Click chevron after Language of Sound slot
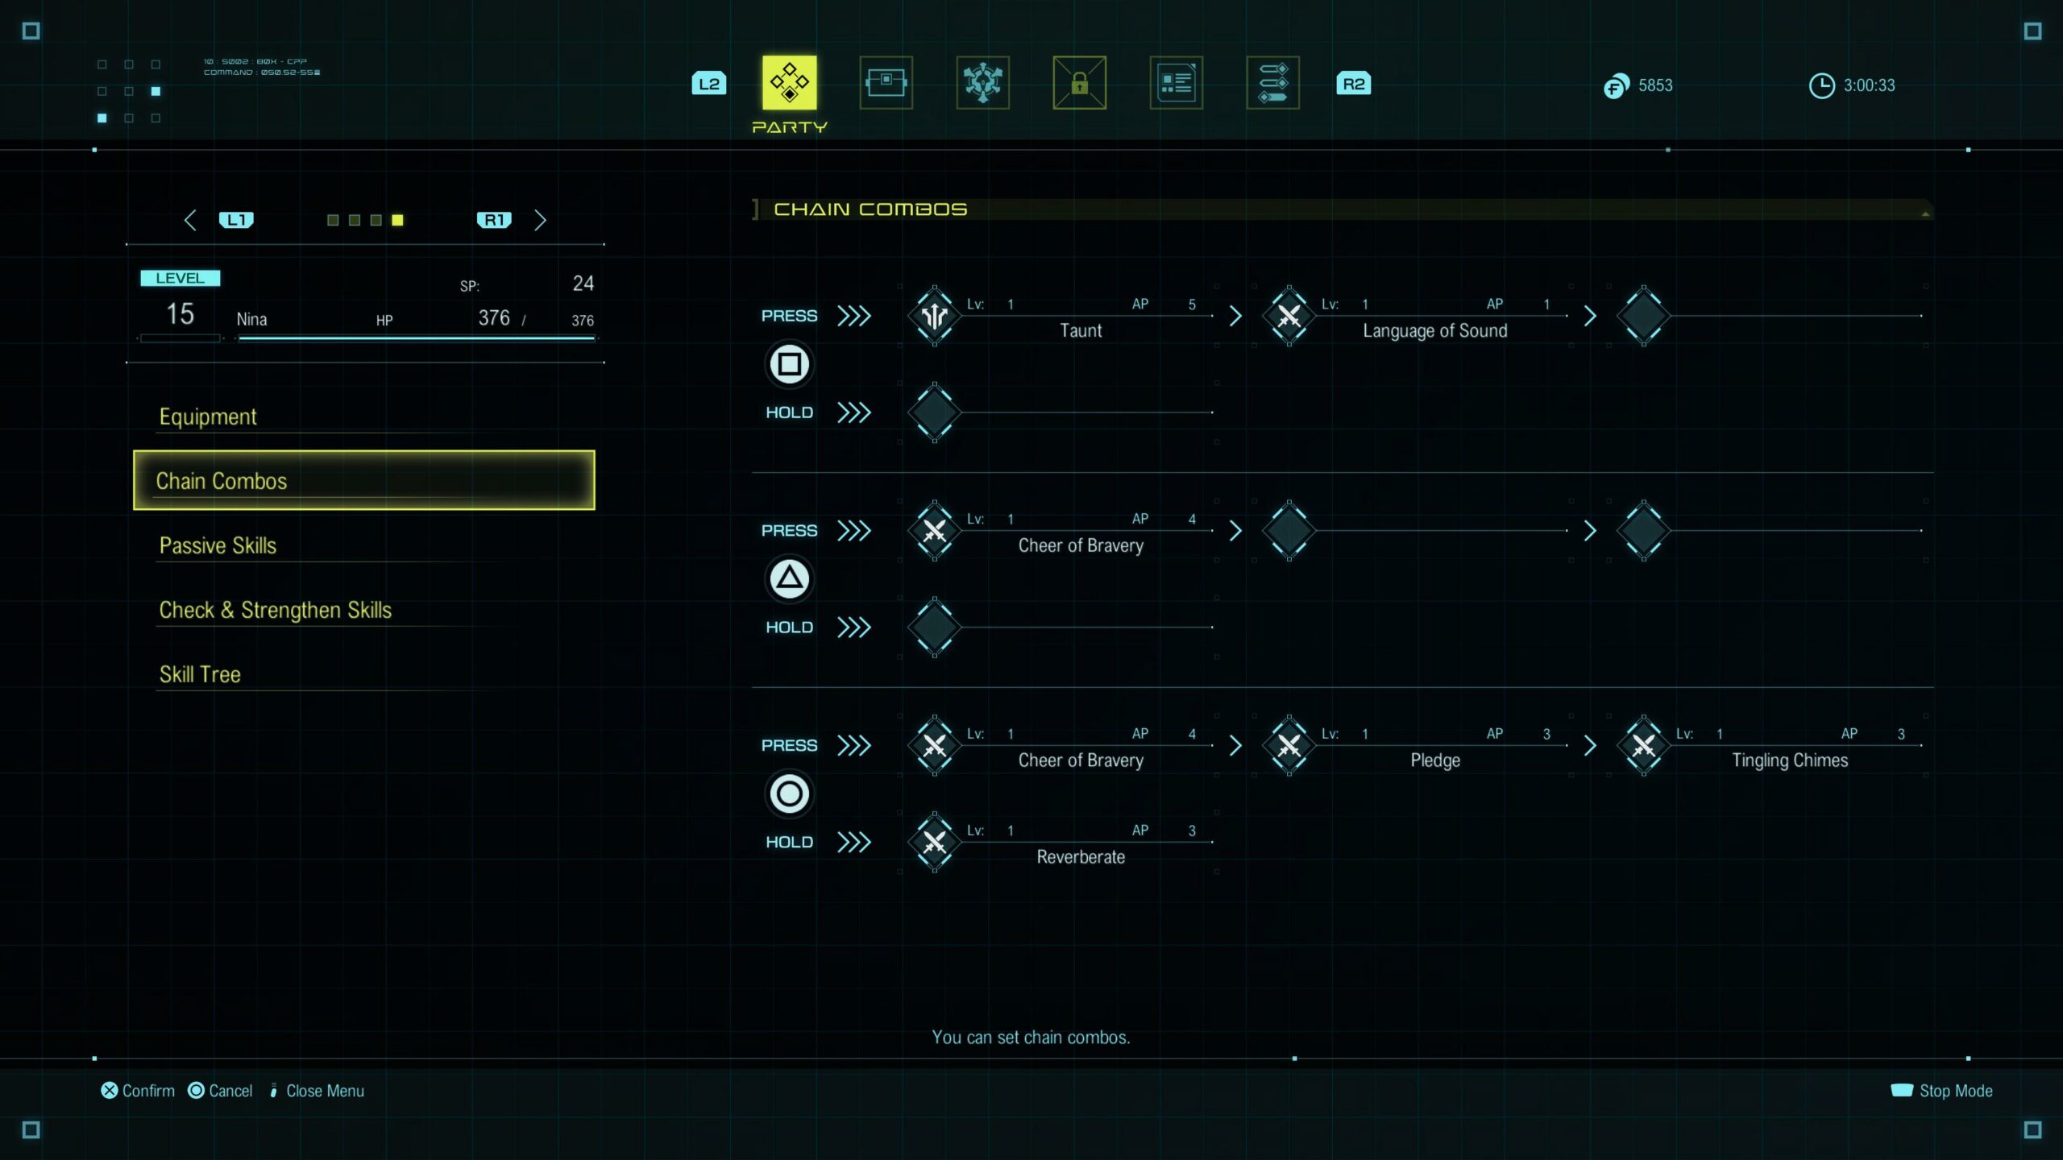 1590,316
